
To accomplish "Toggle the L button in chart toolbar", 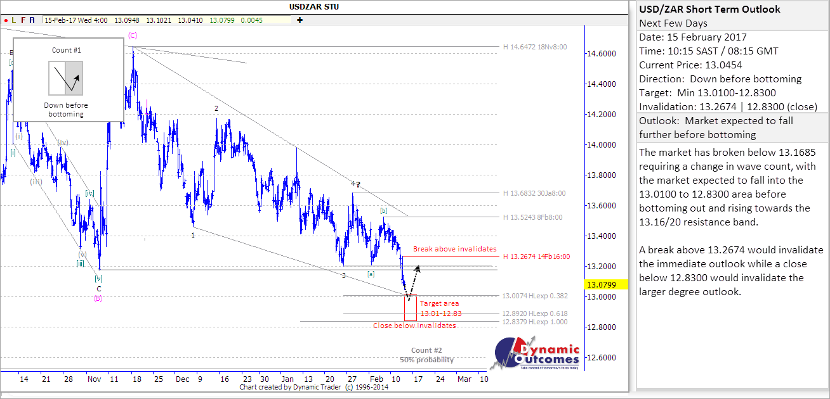I will (x=14, y=20).
